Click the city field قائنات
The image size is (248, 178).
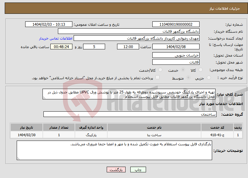(x=176, y=62)
